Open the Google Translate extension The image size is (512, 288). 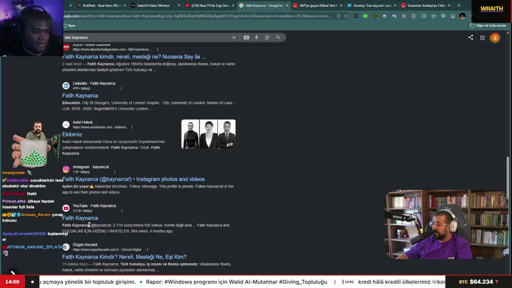[x=394, y=16]
